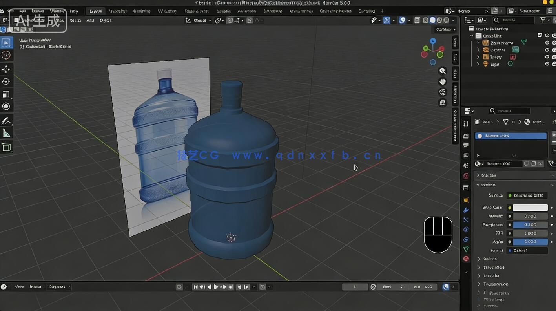This screenshot has height=311, width=556.
Task: Hide the Camera object with its eye toggle
Action: 547,49
